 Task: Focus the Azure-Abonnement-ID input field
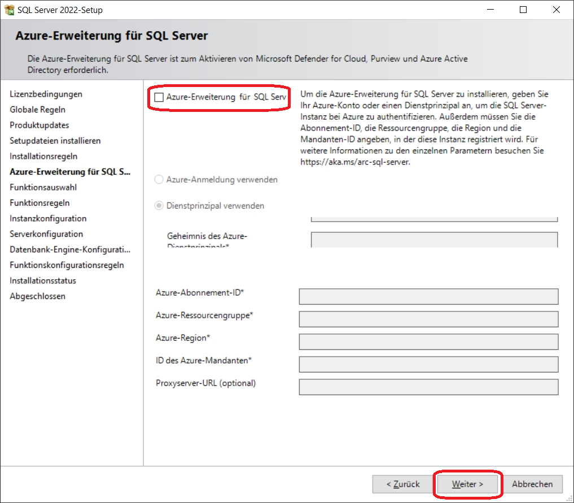[x=429, y=297]
